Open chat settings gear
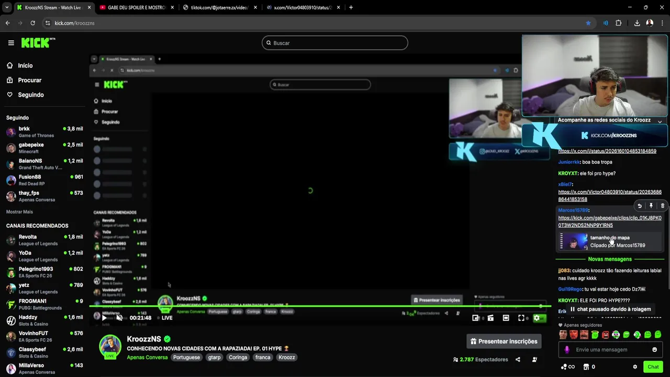 tap(635, 367)
